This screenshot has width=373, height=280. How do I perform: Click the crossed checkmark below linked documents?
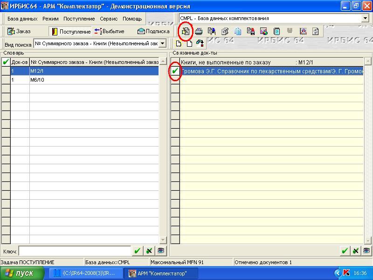click(x=356, y=251)
